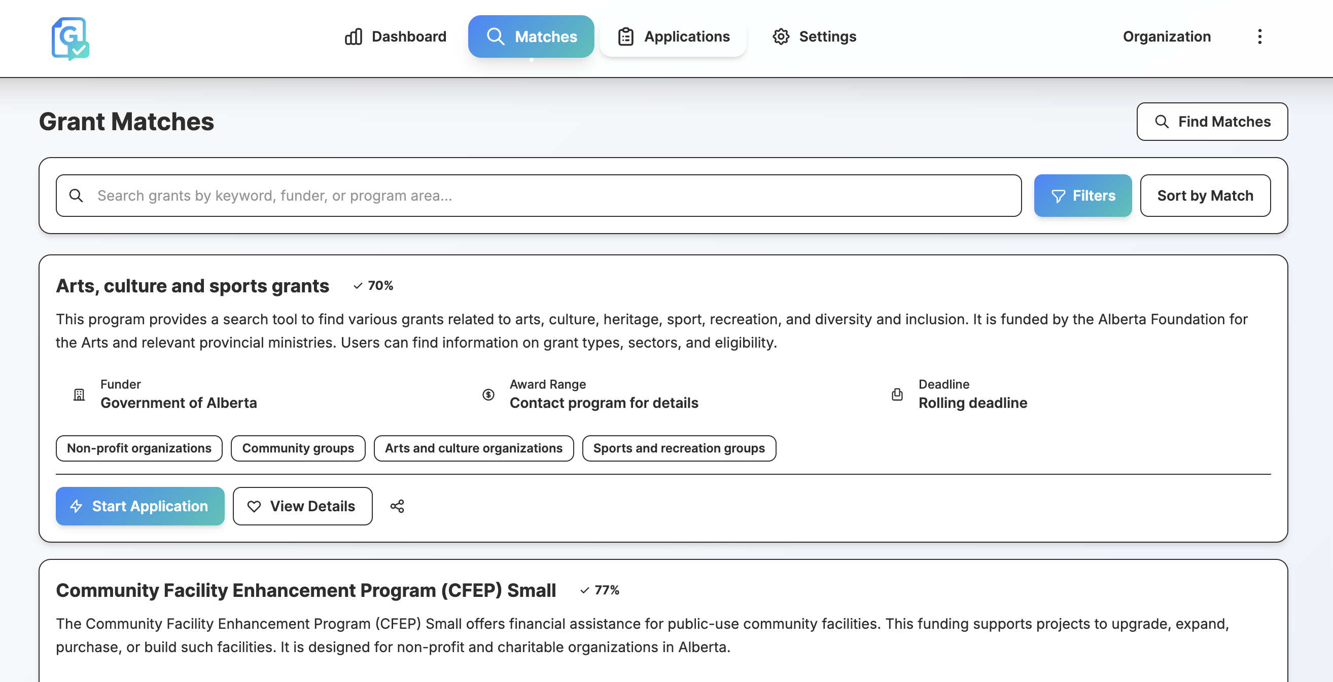Click the funder building icon
Screen dimensions: 1333x682
[x=79, y=395]
